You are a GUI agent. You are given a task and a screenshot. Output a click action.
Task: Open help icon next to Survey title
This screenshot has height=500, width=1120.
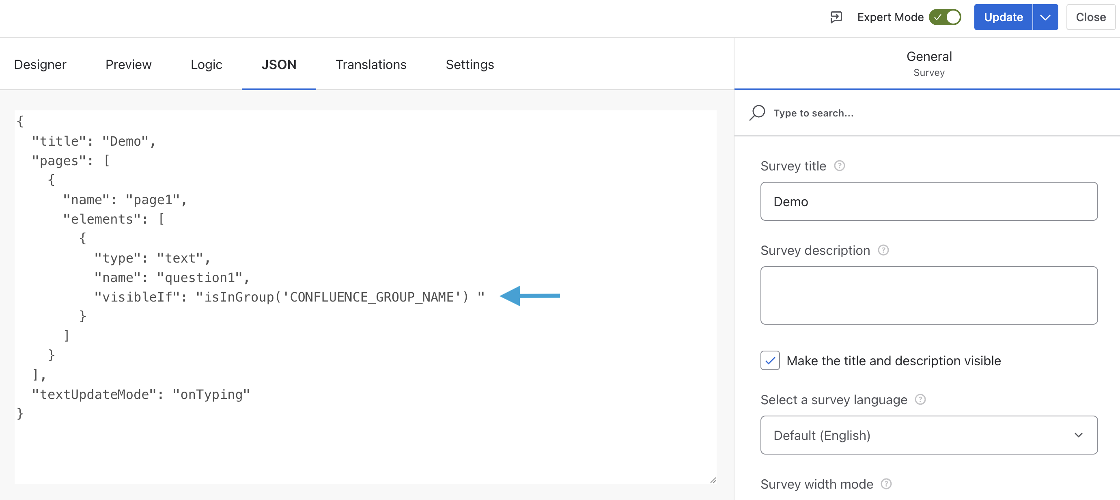(x=839, y=166)
